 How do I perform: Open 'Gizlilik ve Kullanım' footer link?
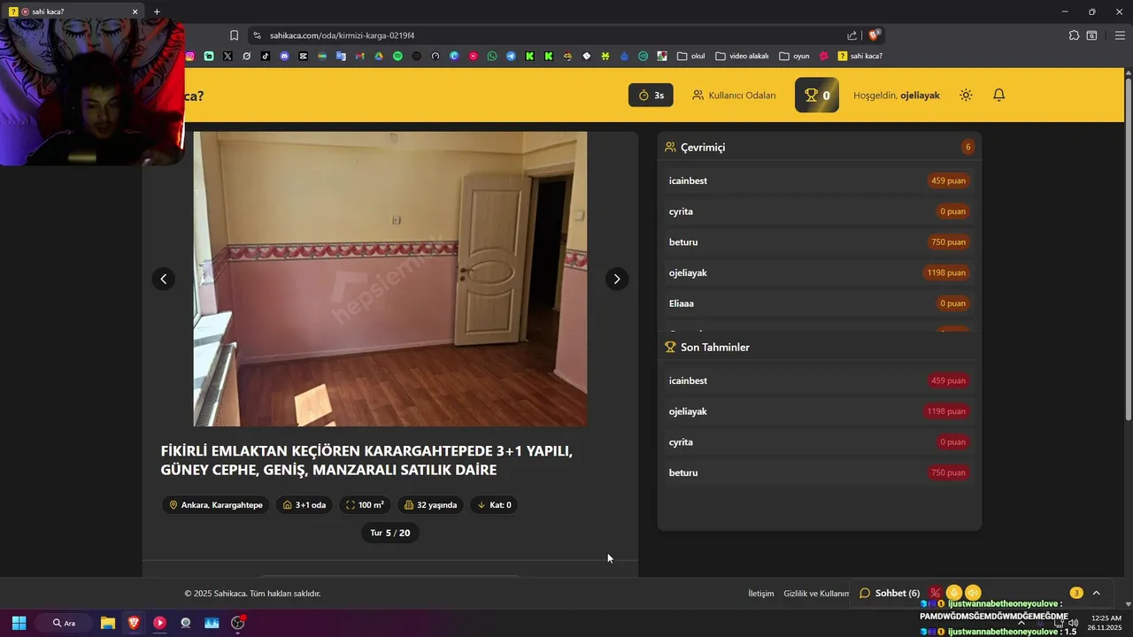[x=816, y=594]
